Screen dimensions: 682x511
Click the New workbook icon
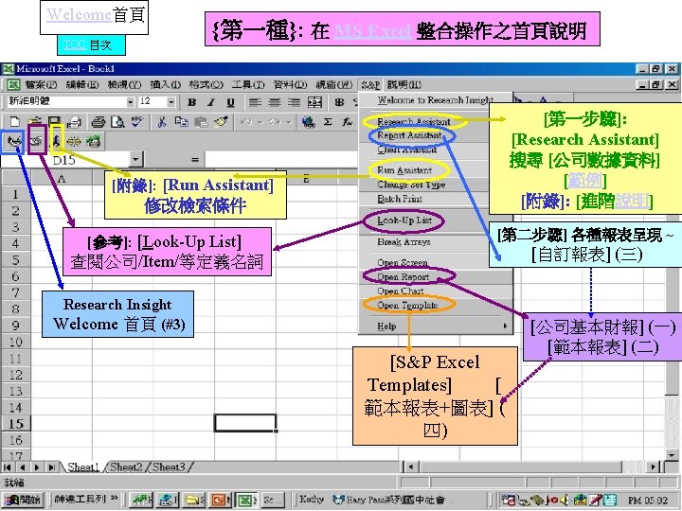14,122
